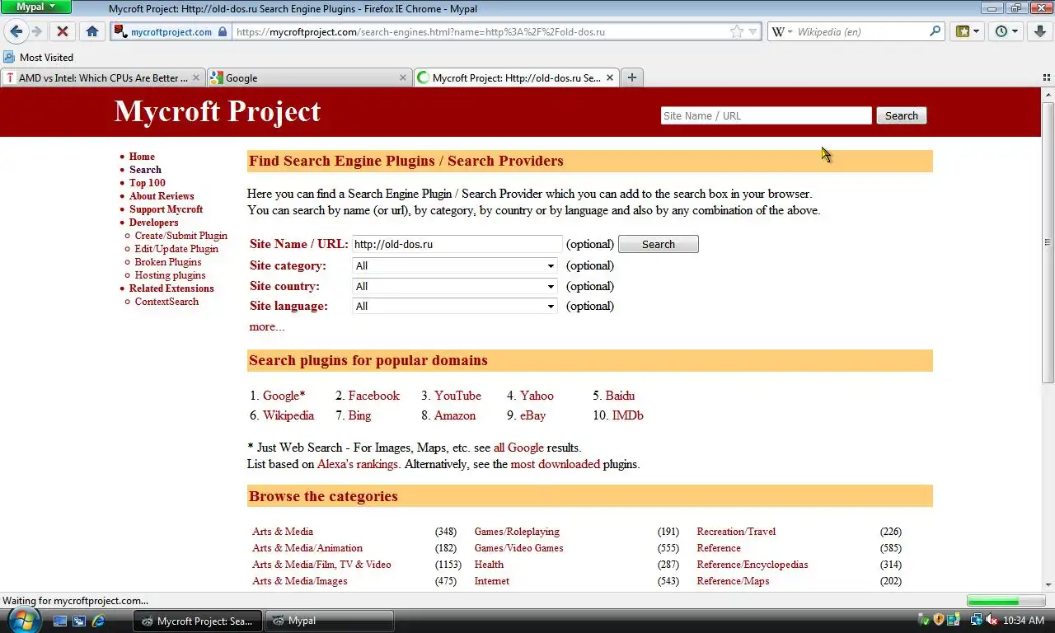Stop page loading with the X icon
This screenshot has height=633, width=1055.
tap(62, 31)
